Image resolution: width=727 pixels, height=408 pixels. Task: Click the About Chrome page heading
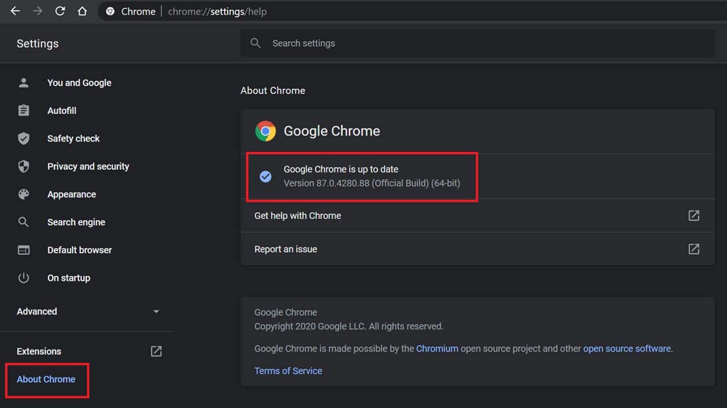tap(272, 91)
